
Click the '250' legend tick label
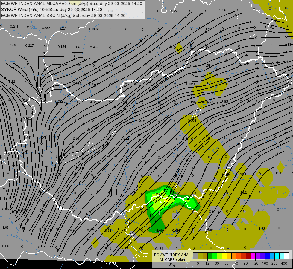[274, 263]
